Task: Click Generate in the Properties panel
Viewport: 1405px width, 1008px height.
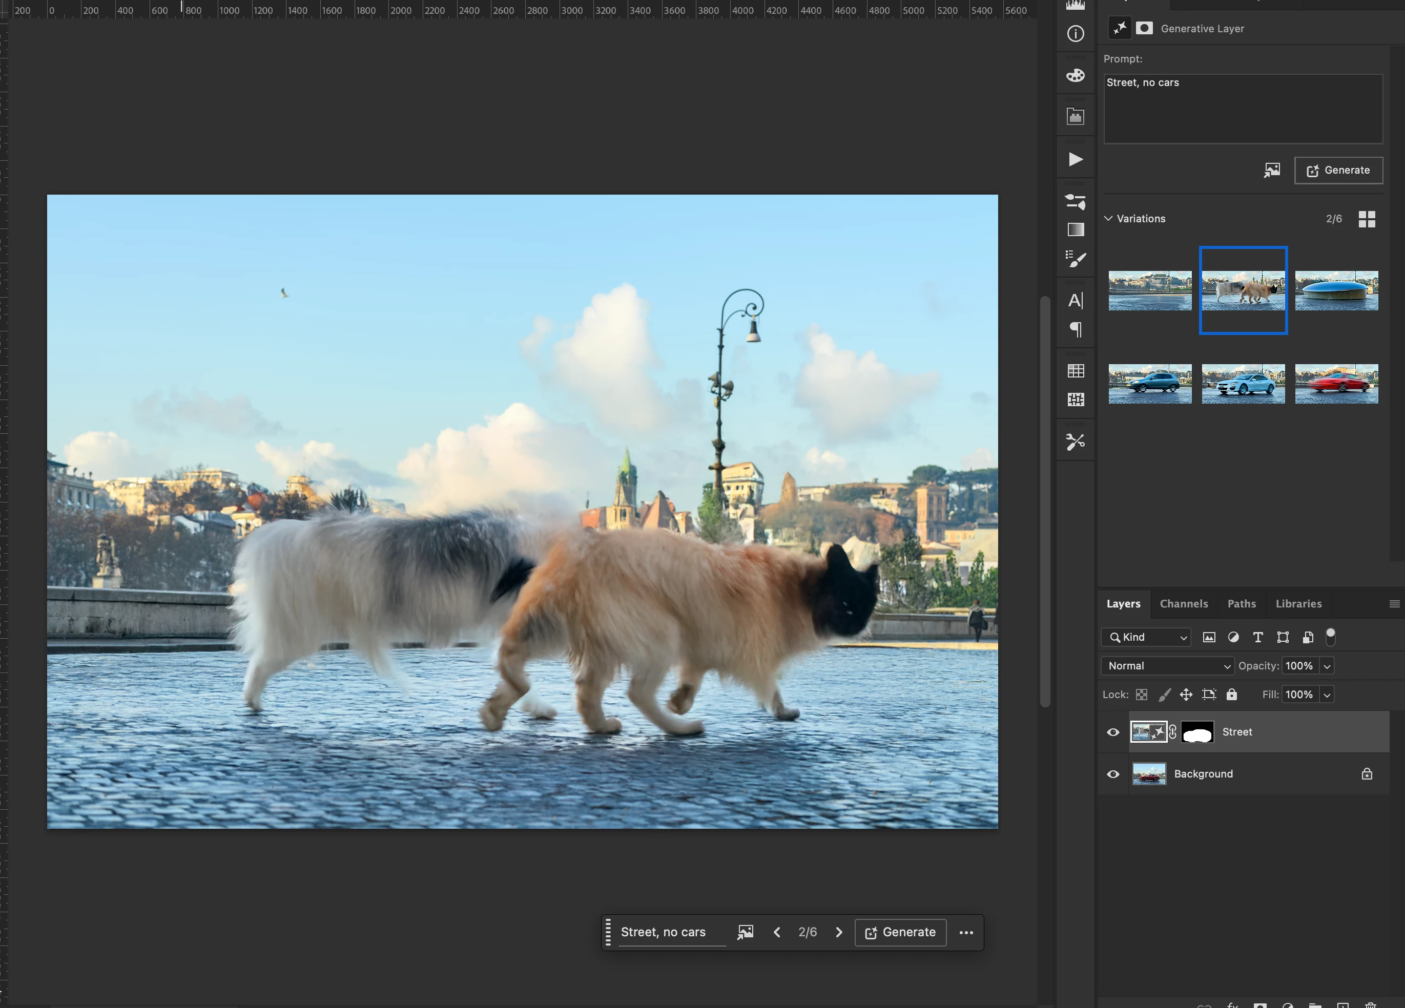Action: 1338,170
